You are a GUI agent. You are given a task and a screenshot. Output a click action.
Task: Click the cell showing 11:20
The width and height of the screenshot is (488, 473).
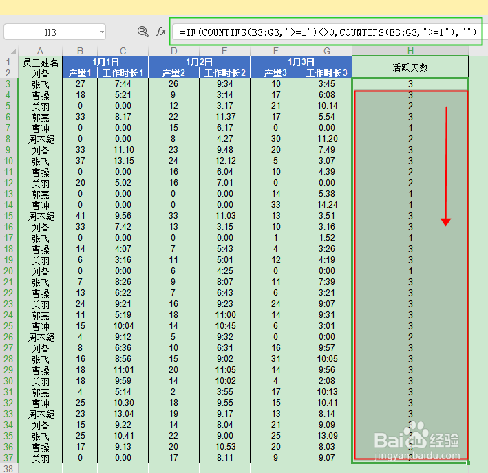tap(326, 139)
